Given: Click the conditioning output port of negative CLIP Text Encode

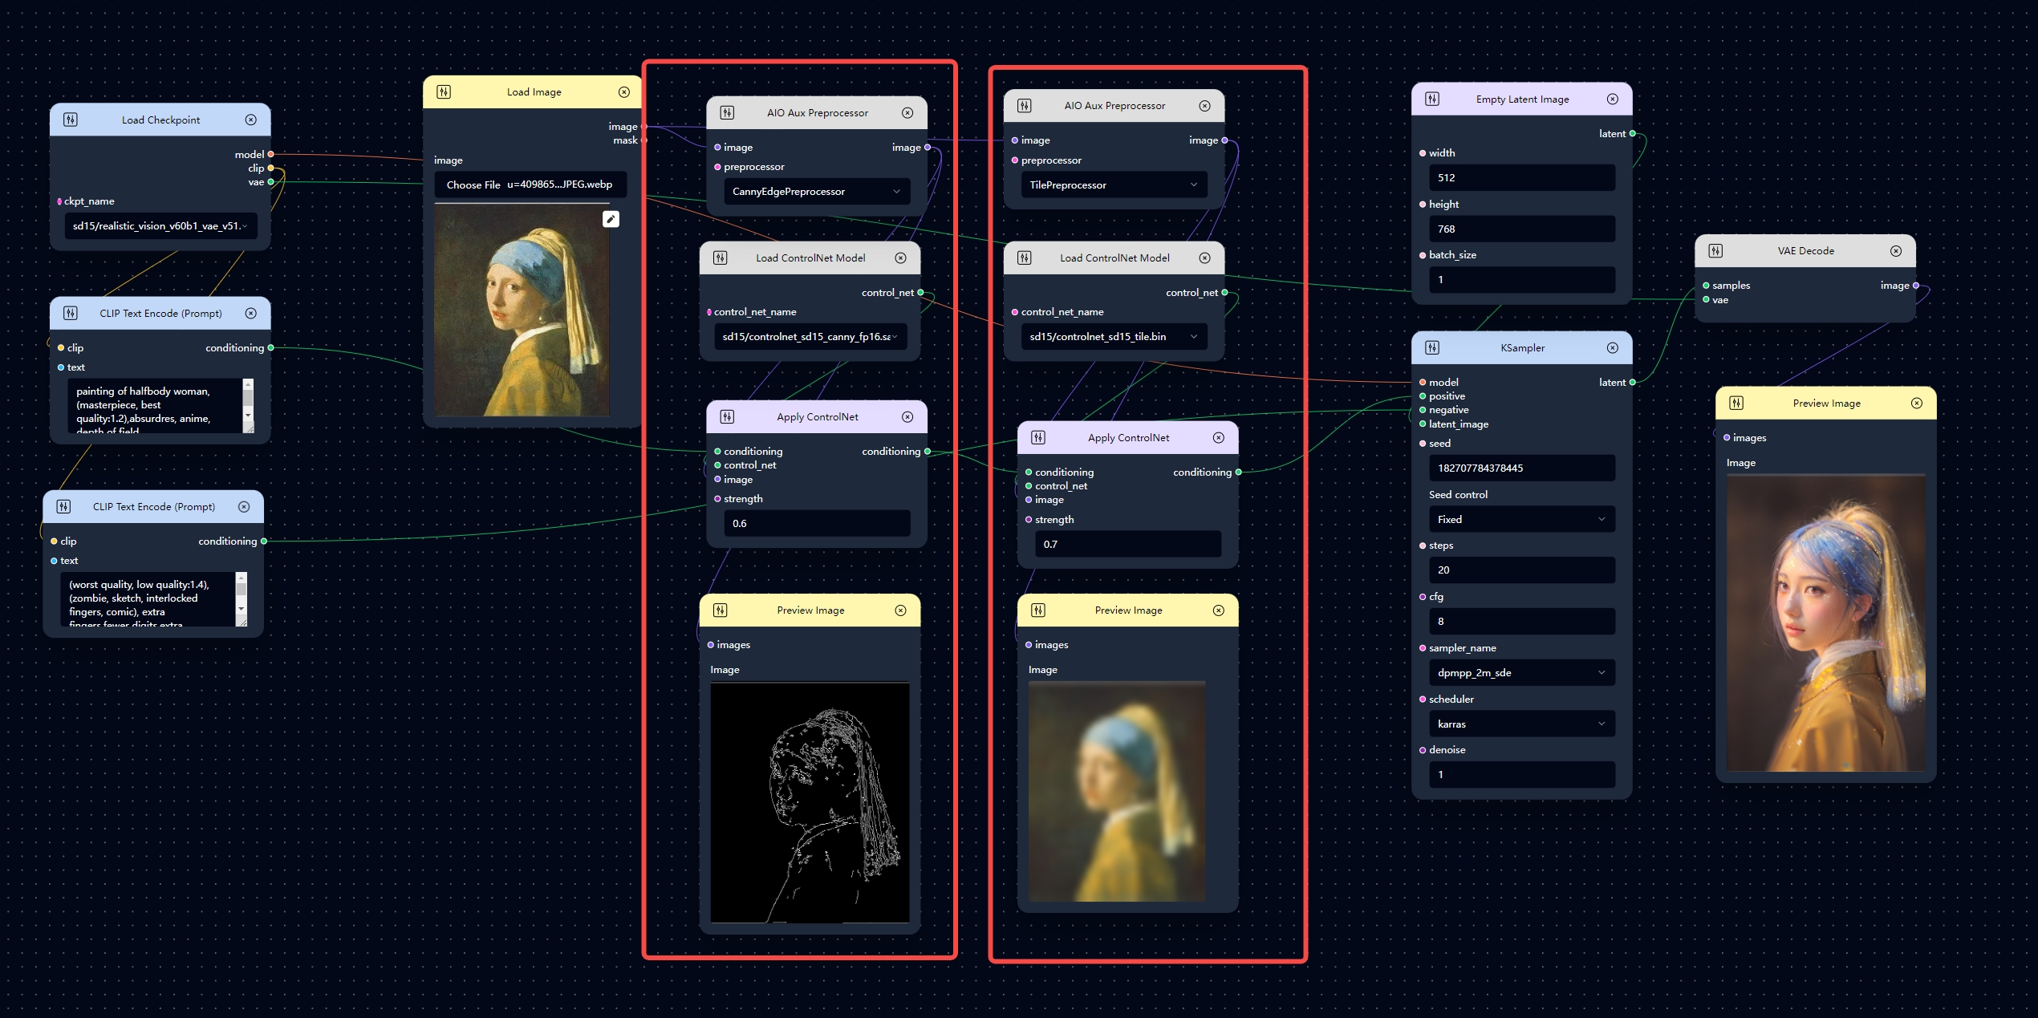Looking at the screenshot, I should point(263,541).
